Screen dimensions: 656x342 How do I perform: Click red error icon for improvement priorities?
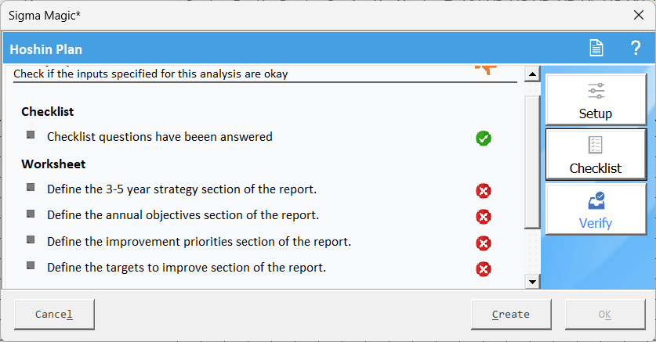(484, 243)
